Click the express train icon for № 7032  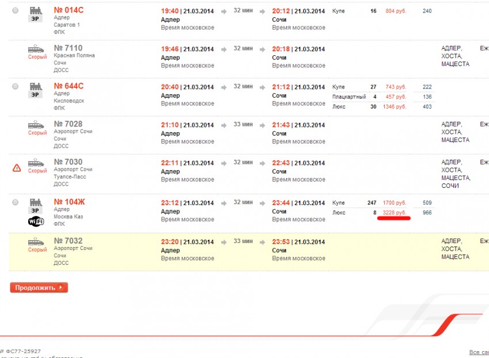pos(37,242)
